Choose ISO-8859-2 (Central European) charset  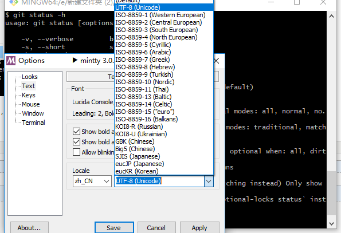coord(164,22)
